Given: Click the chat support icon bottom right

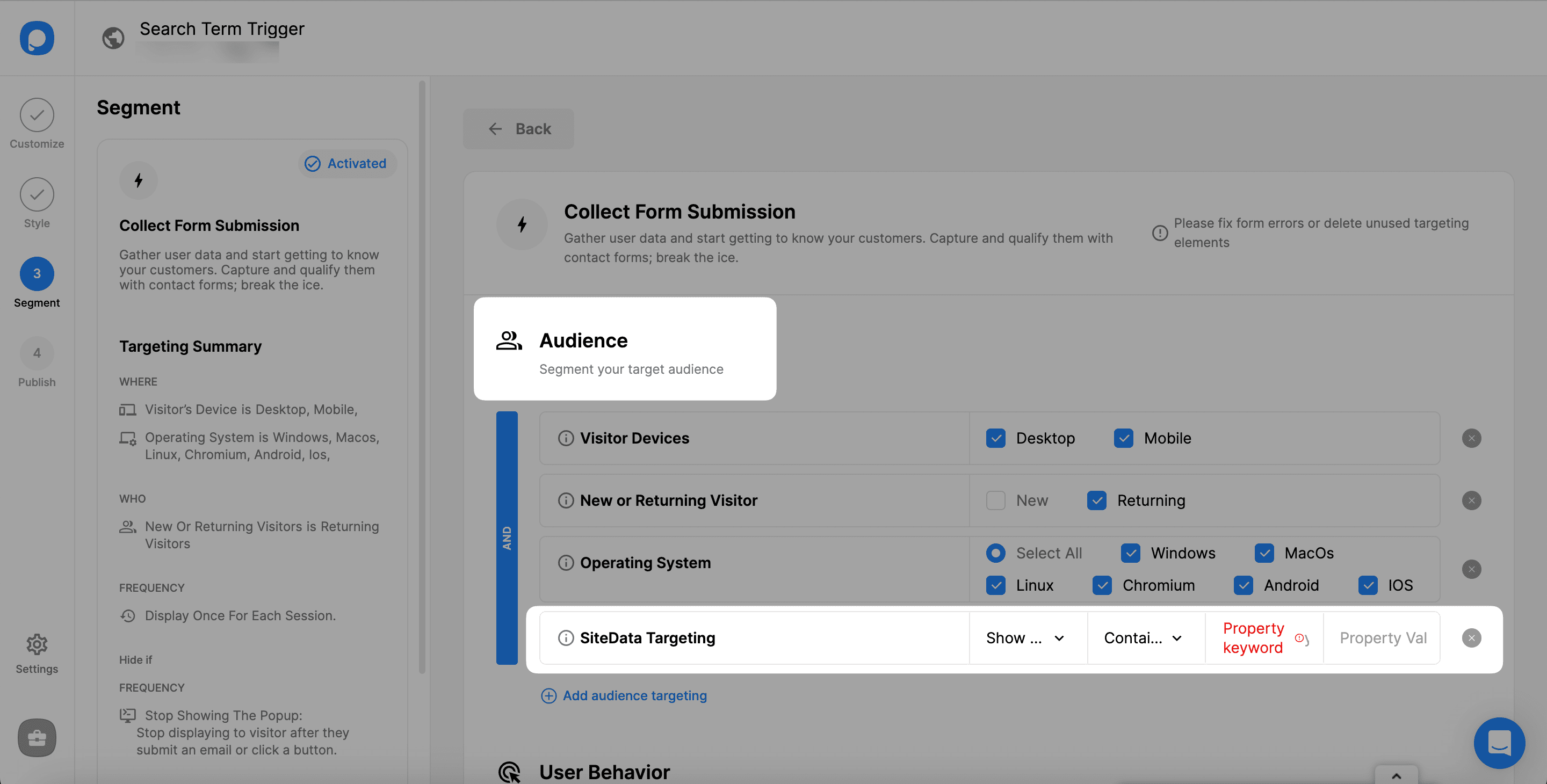Looking at the screenshot, I should [x=1498, y=742].
